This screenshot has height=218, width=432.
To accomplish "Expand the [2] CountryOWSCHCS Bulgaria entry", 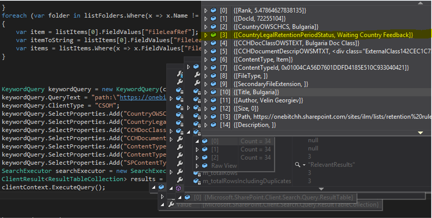I will tap(206, 27).
